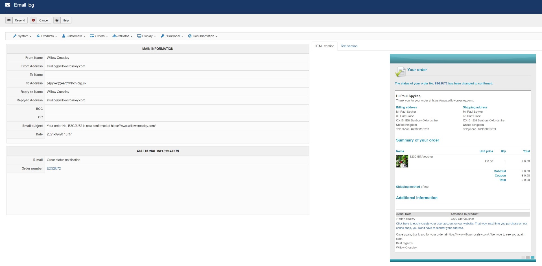The image size is (542, 266).
Task: Click the Total amount £ 0.00
Action: pos(526,180)
